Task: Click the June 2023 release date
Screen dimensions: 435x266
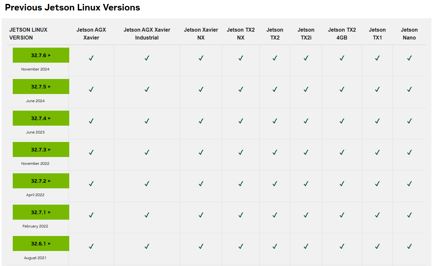Action: [x=35, y=132]
